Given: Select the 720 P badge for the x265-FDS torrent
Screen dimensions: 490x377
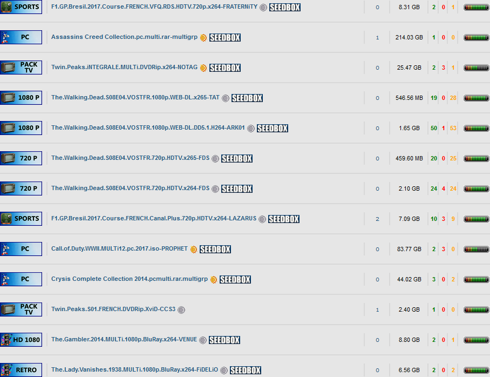Looking at the screenshot, I should 21,158.
